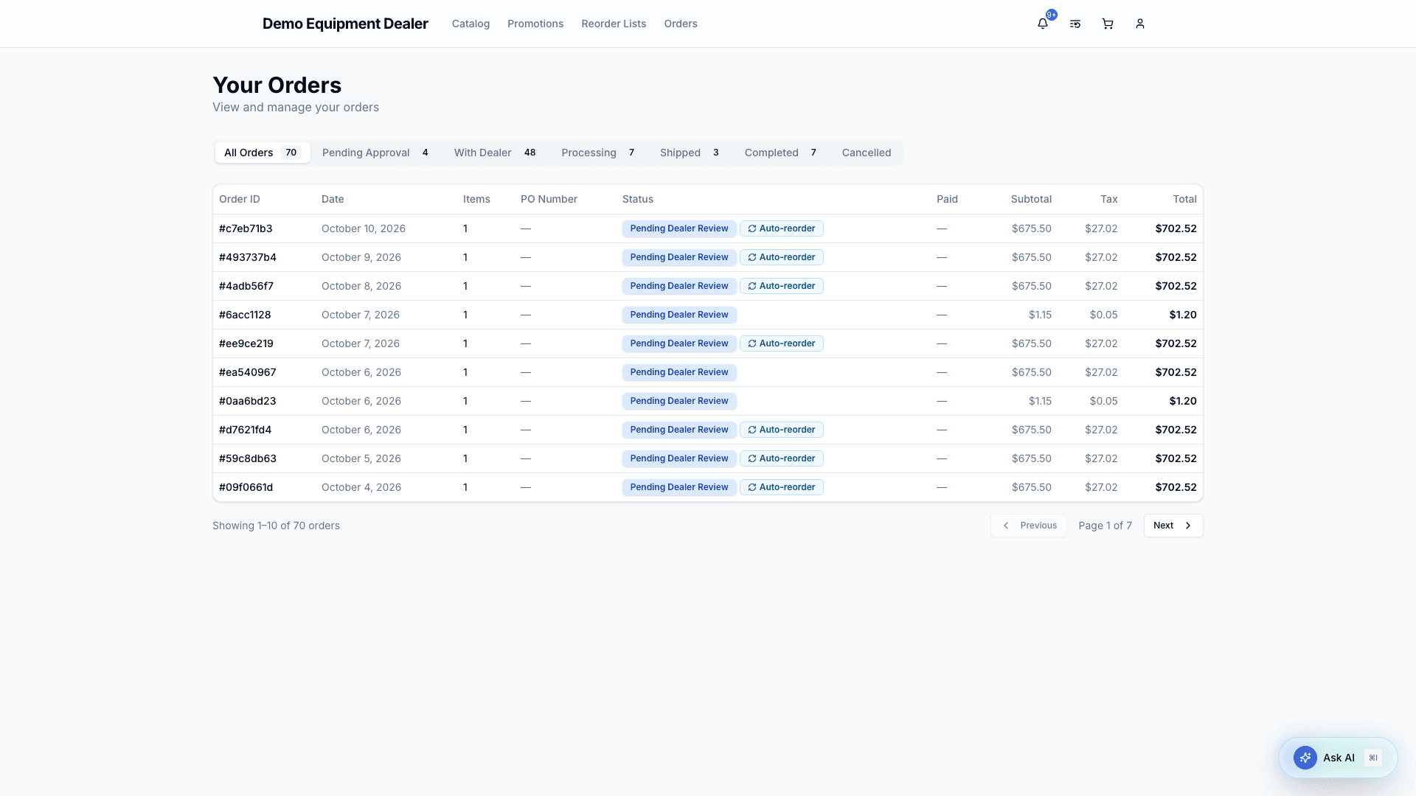Open order #0aa6bd23
Viewport: 1416px width, 796px height.
tap(247, 401)
